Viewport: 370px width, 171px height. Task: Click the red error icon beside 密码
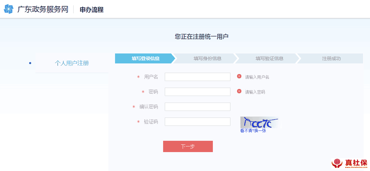click(x=239, y=91)
